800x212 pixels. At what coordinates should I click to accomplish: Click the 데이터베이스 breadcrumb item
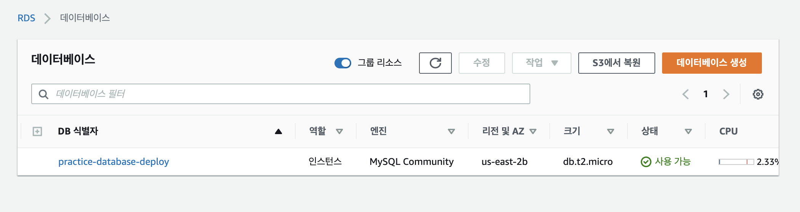click(x=85, y=18)
